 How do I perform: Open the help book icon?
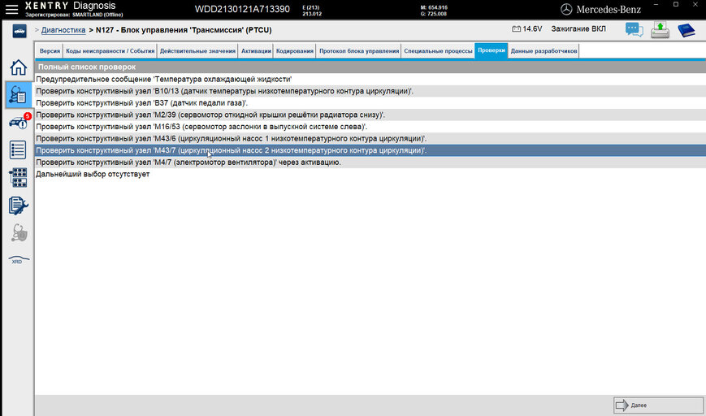click(x=687, y=30)
